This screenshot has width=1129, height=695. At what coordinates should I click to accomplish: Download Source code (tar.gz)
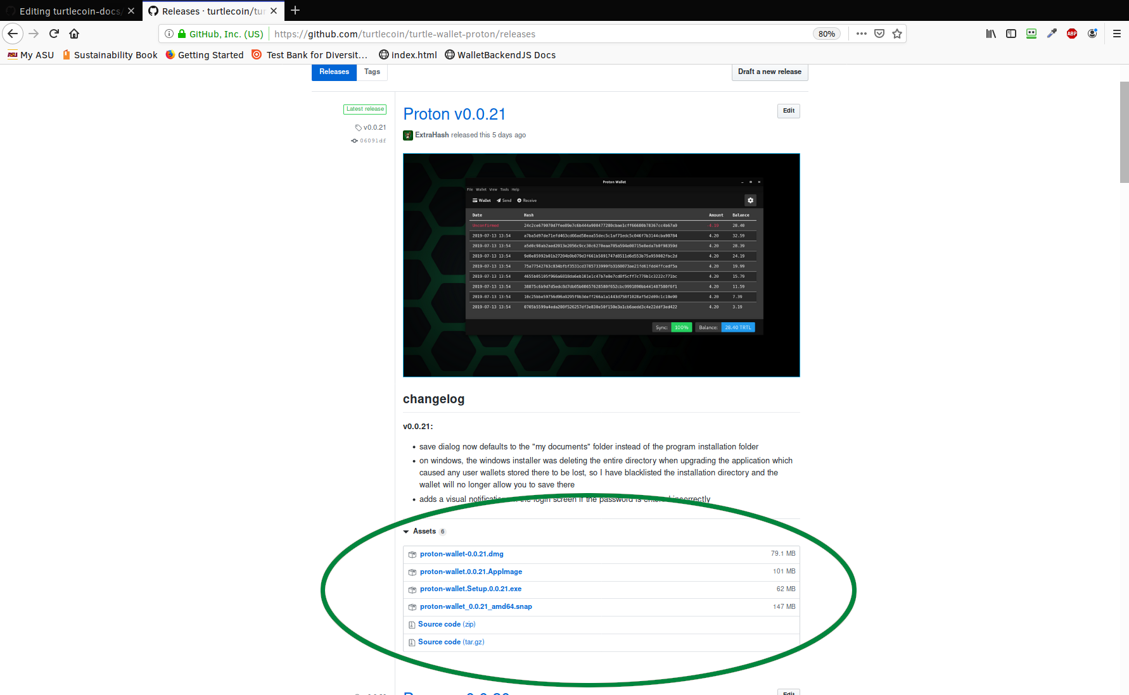[x=451, y=642]
